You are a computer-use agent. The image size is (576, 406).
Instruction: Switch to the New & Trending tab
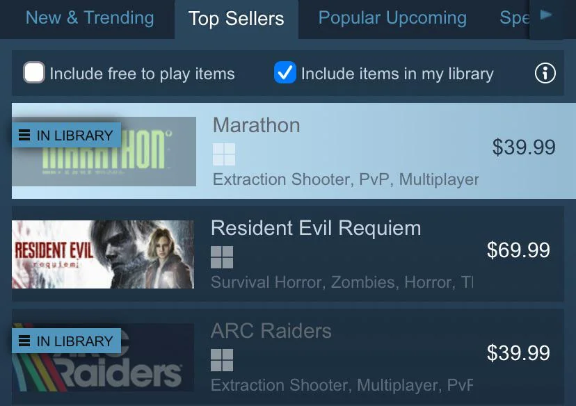(90, 17)
